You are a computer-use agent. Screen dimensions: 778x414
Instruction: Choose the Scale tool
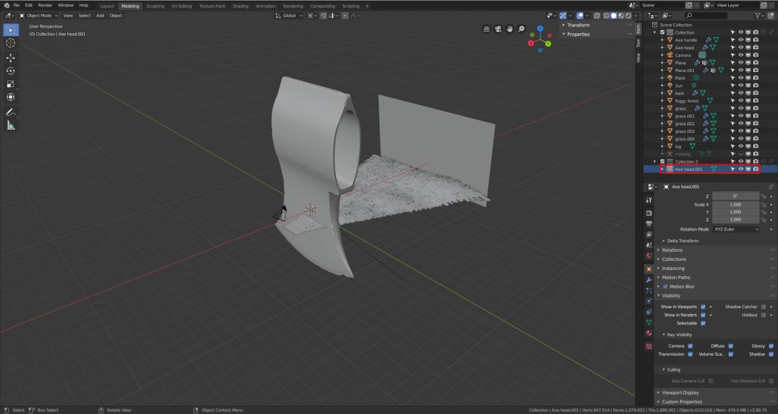(x=10, y=84)
